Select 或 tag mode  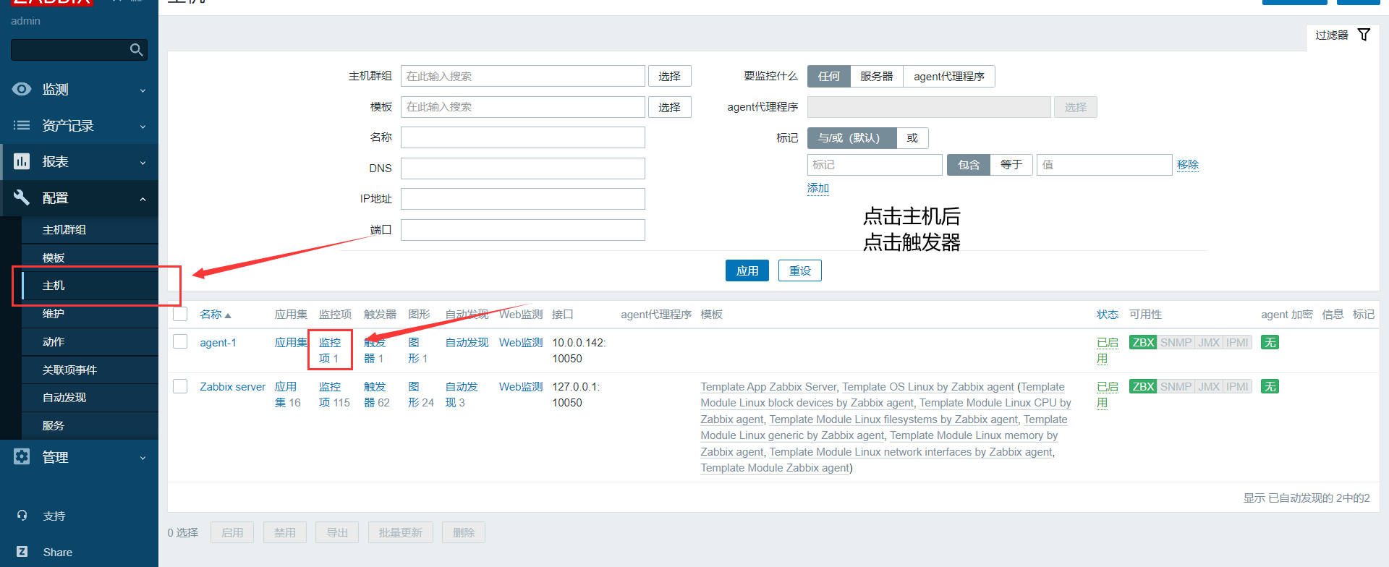click(x=912, y=138)
